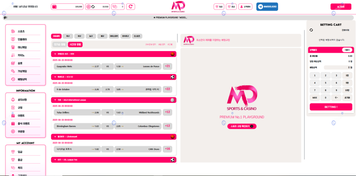Bet on Midland Rockhounds at 1.63
The width and height of the screenshot is (356, 176).
point(138,112)
